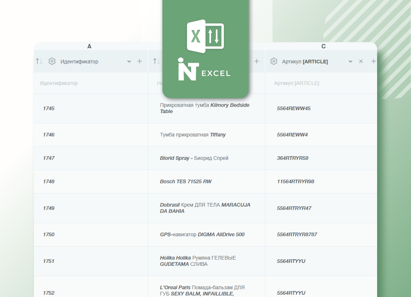Select identifier cell 1750
411x297 pixels.
49,234
